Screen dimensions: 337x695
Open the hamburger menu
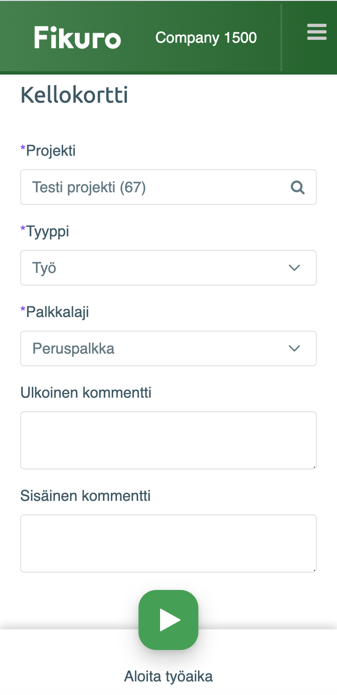(316, 32)
